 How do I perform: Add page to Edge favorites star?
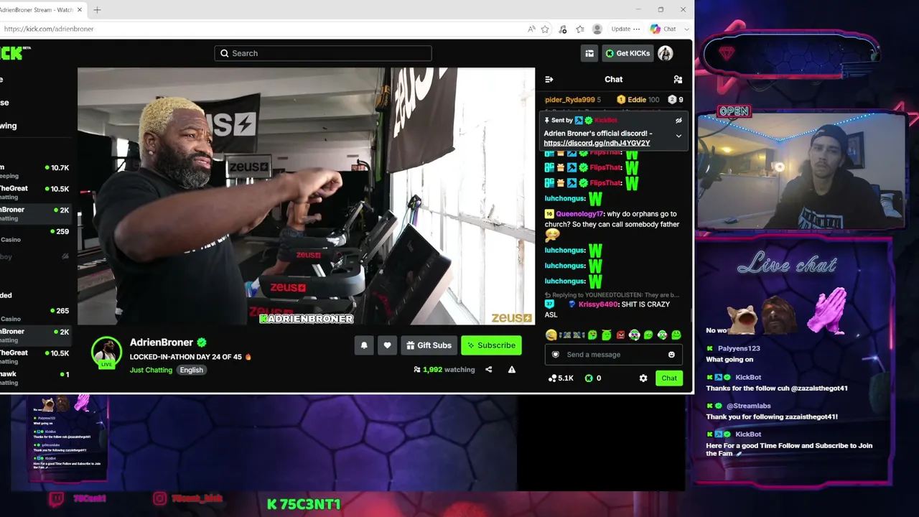tap(545, 29)
